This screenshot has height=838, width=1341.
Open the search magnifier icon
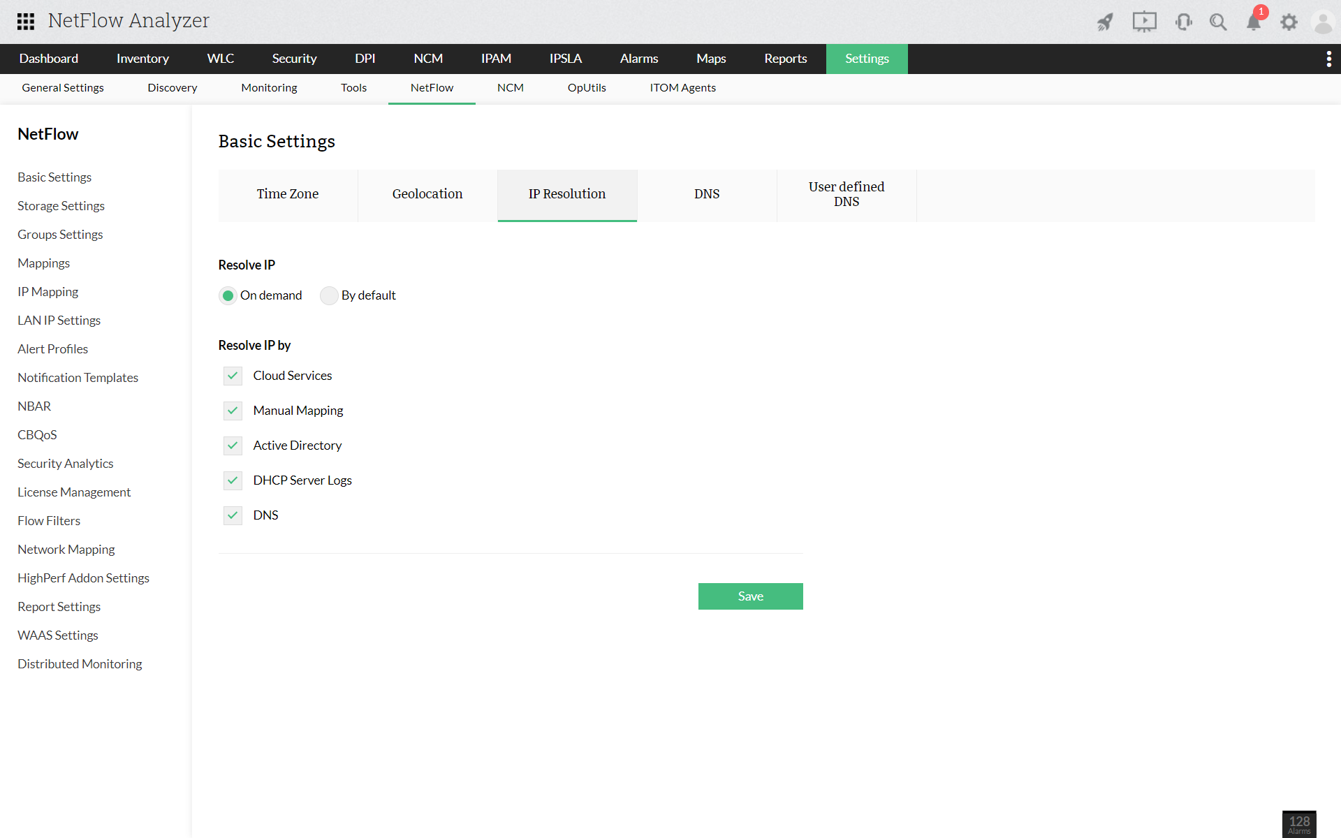(1218, 22)
